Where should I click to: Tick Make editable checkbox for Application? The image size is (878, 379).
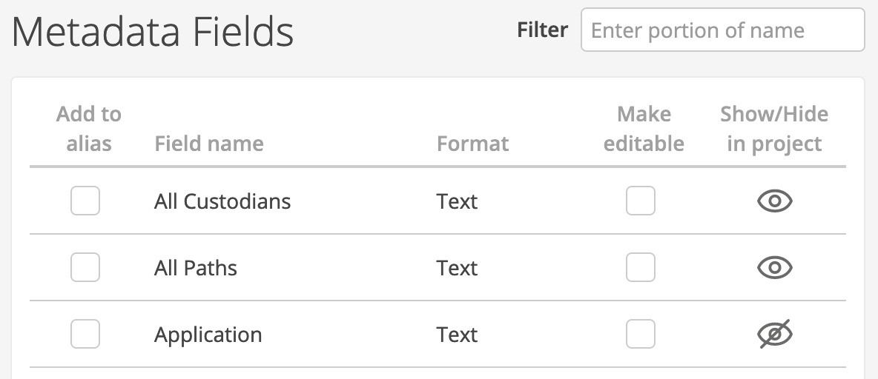click(641, 334)
